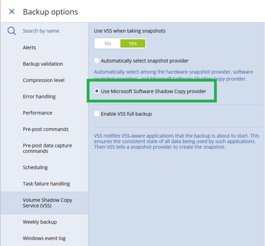Close the Backup options panel
Image resolution: width=265 pixels, height=246 pixels.
click(x=12, y=12)
